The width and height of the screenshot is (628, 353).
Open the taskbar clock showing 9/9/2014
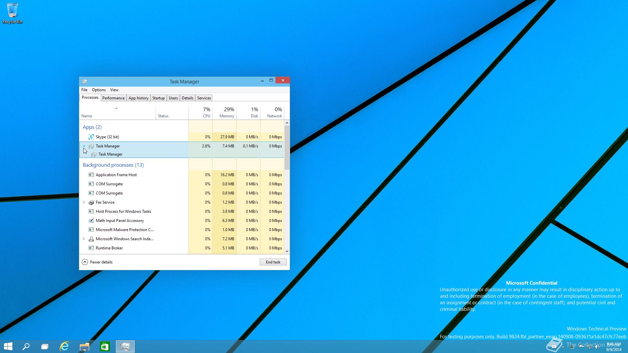(614, 347)
